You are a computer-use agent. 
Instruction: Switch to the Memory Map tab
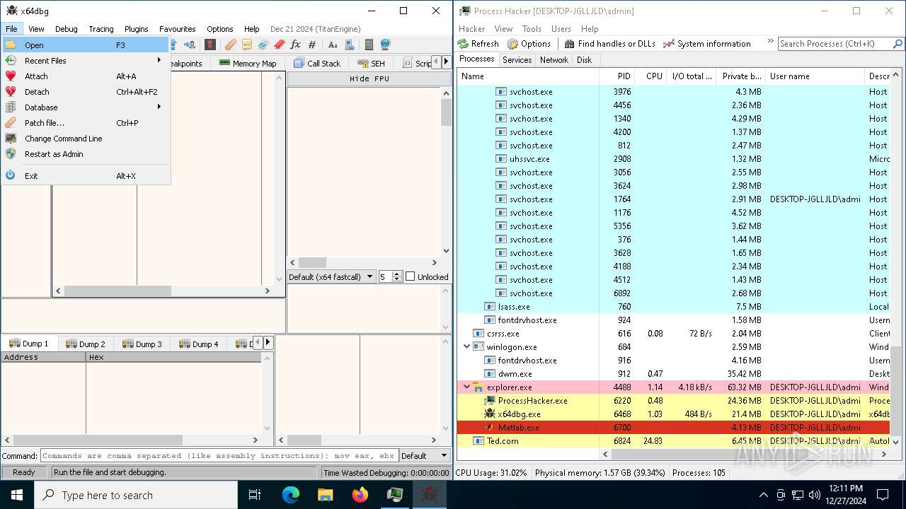(x=247, y=64)
